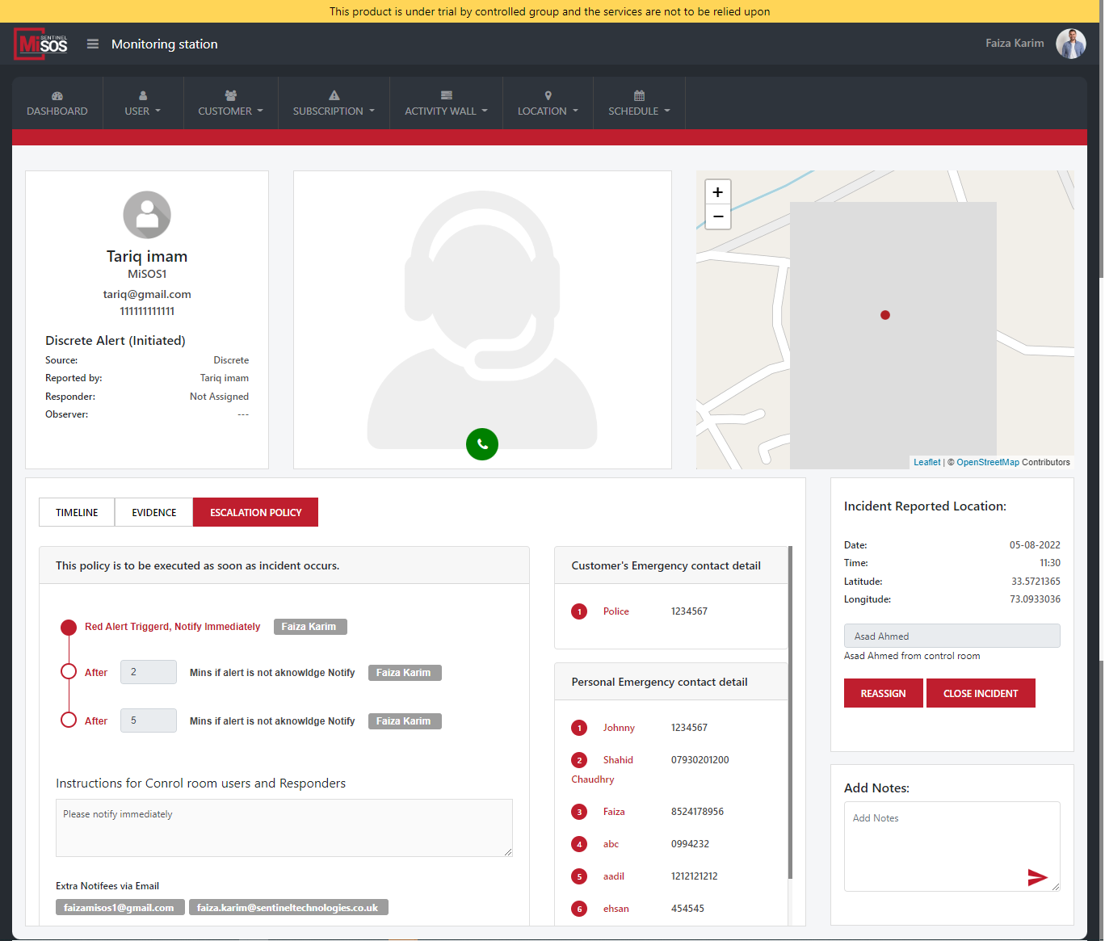Click the MiSOS logo
Image resolution: width=1105 pixels, height=941 pixels.
coord(41,44)
